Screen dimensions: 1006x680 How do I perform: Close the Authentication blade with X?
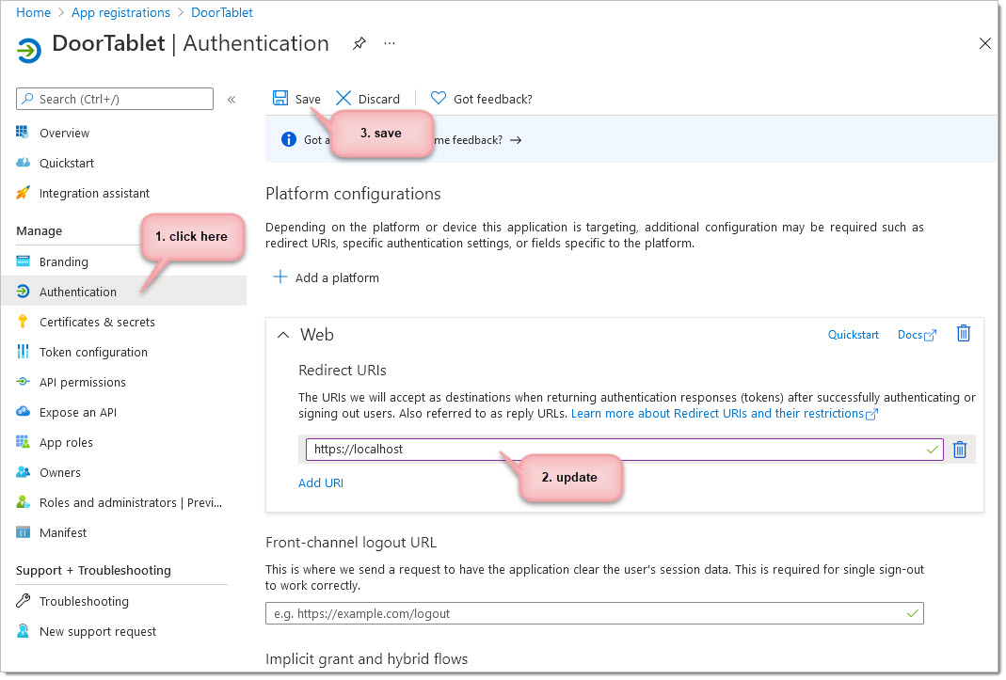point(985,43)
